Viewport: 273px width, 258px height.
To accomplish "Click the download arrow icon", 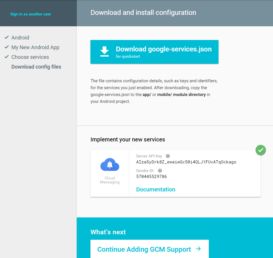I will 104,51.
